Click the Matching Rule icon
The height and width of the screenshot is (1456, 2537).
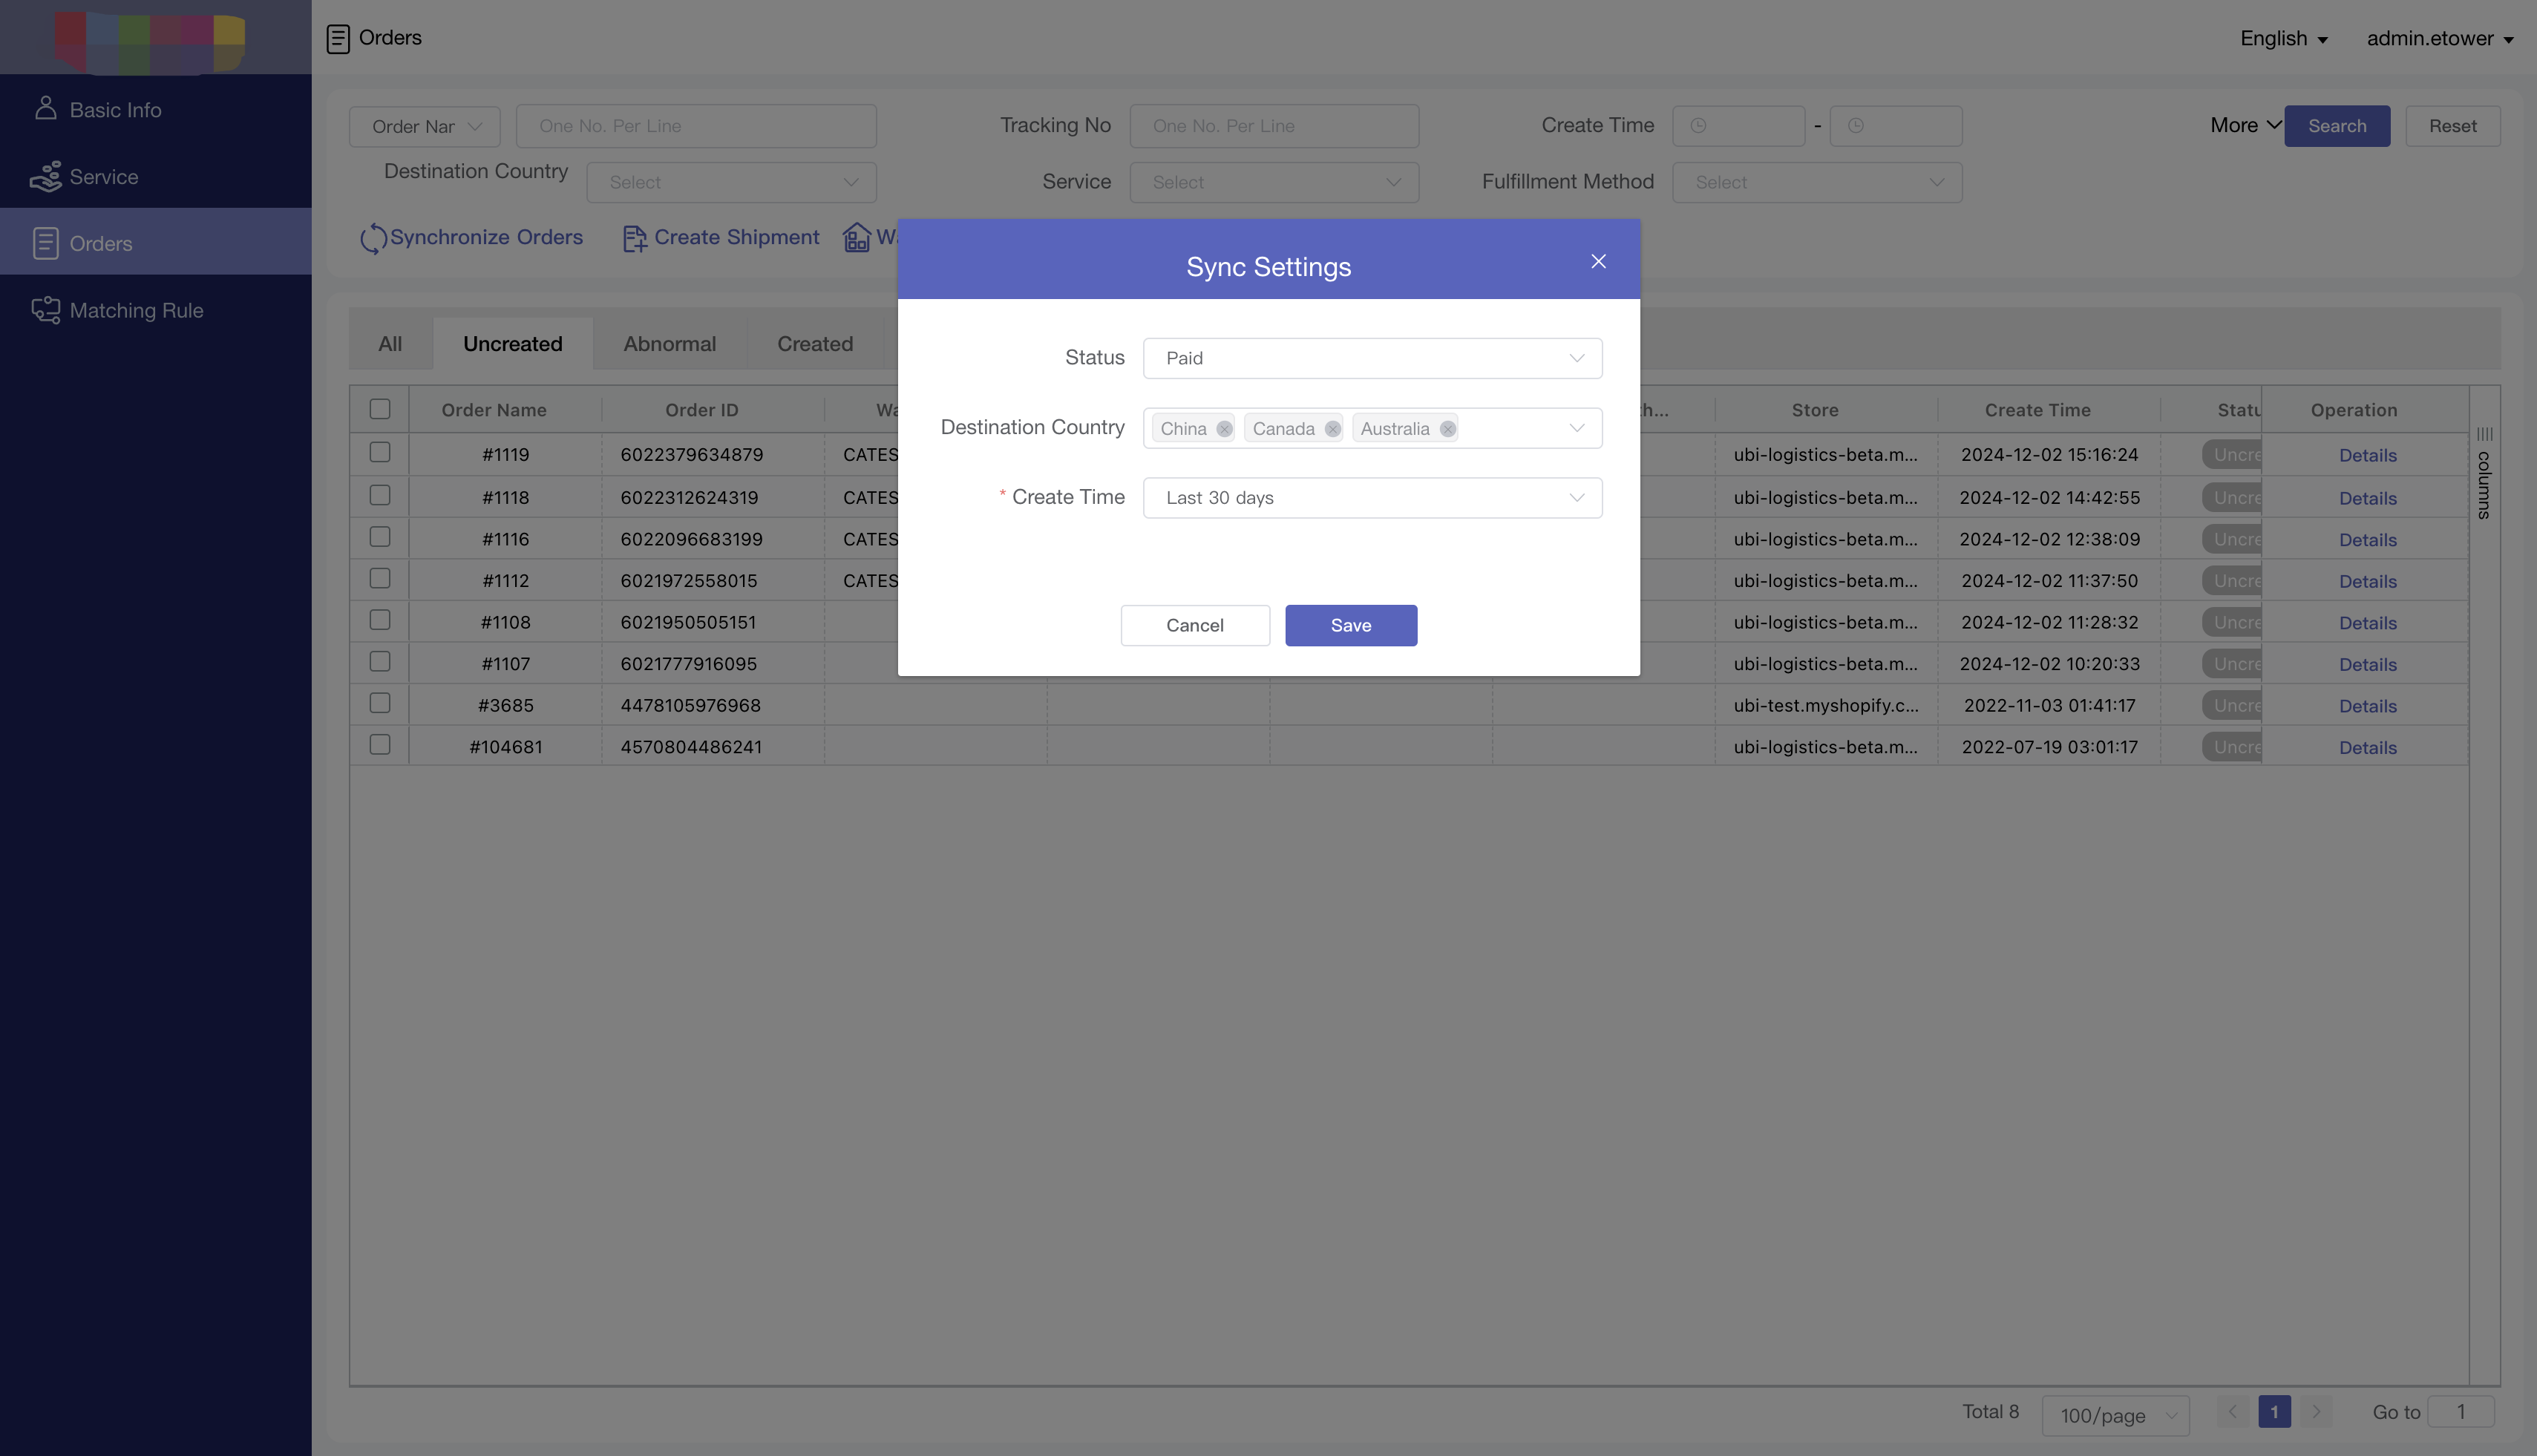pyautogui.click(x=45, y=310)
